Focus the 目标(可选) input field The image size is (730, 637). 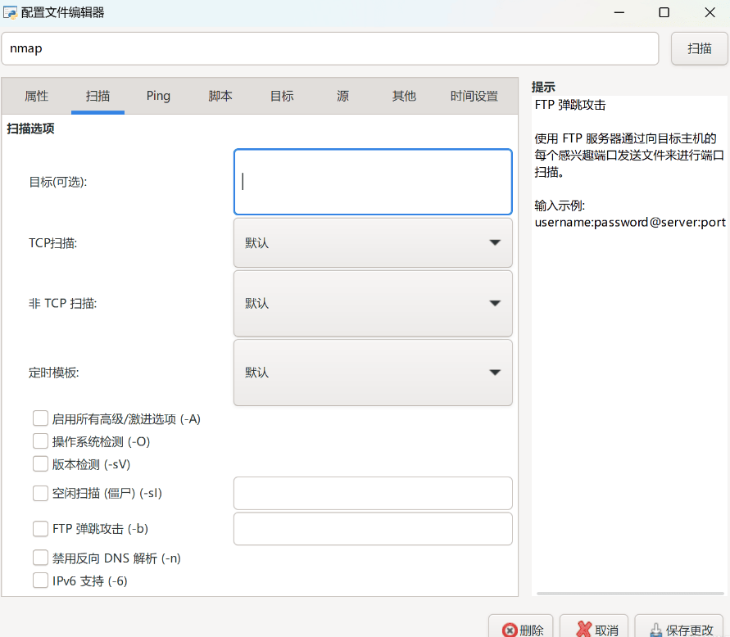coord(373,182)
